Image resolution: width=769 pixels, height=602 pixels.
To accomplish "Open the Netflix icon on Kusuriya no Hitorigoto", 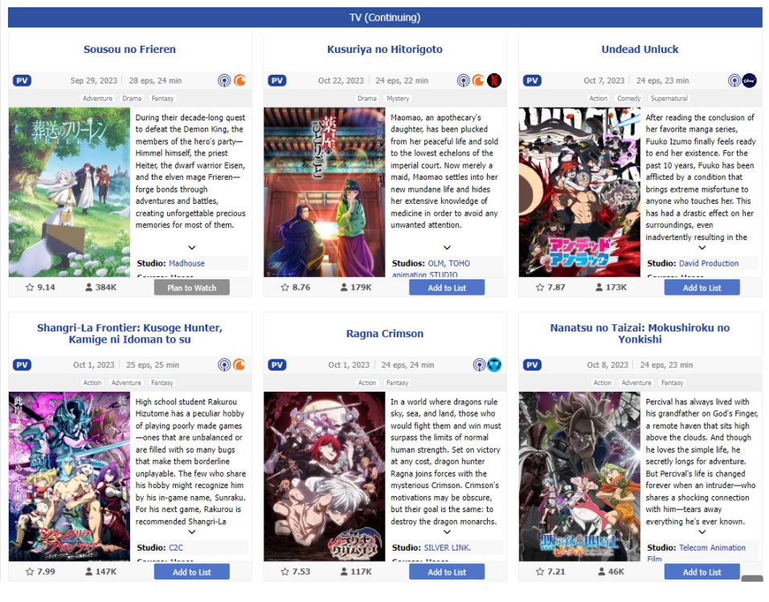I will [x=494, y=80].
